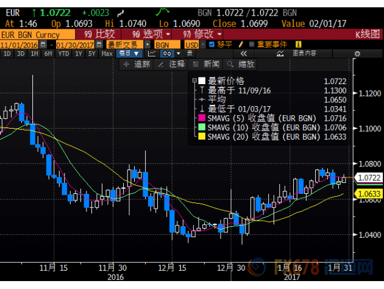Click the magenta SMAVG (5) legend swatch
Image resolution: width=384 pixels, height=289 pixels.
202,118
